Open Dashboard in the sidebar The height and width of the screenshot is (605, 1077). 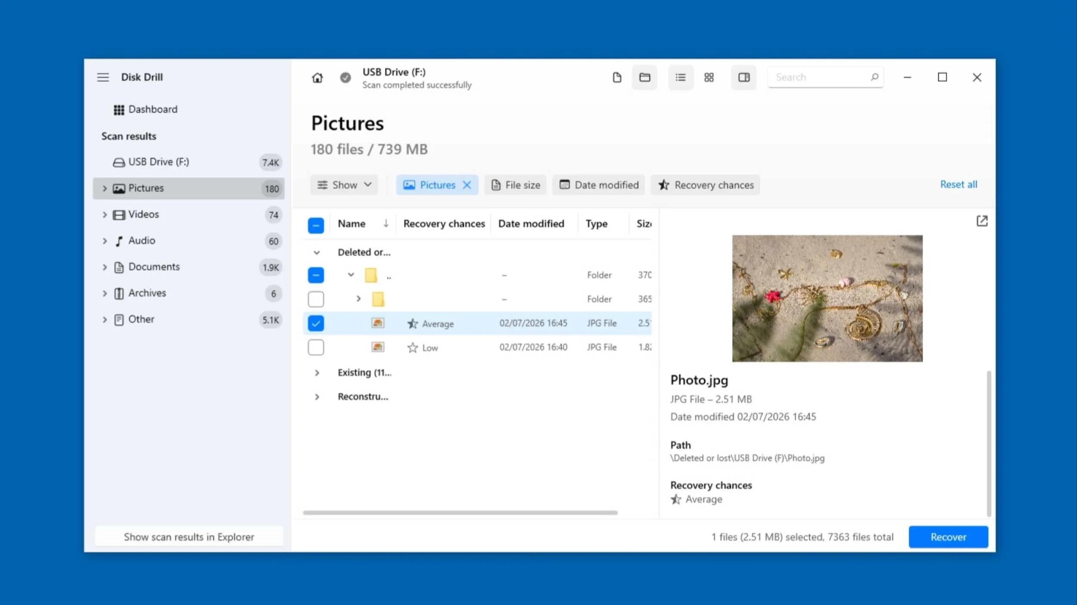point(146,109)
